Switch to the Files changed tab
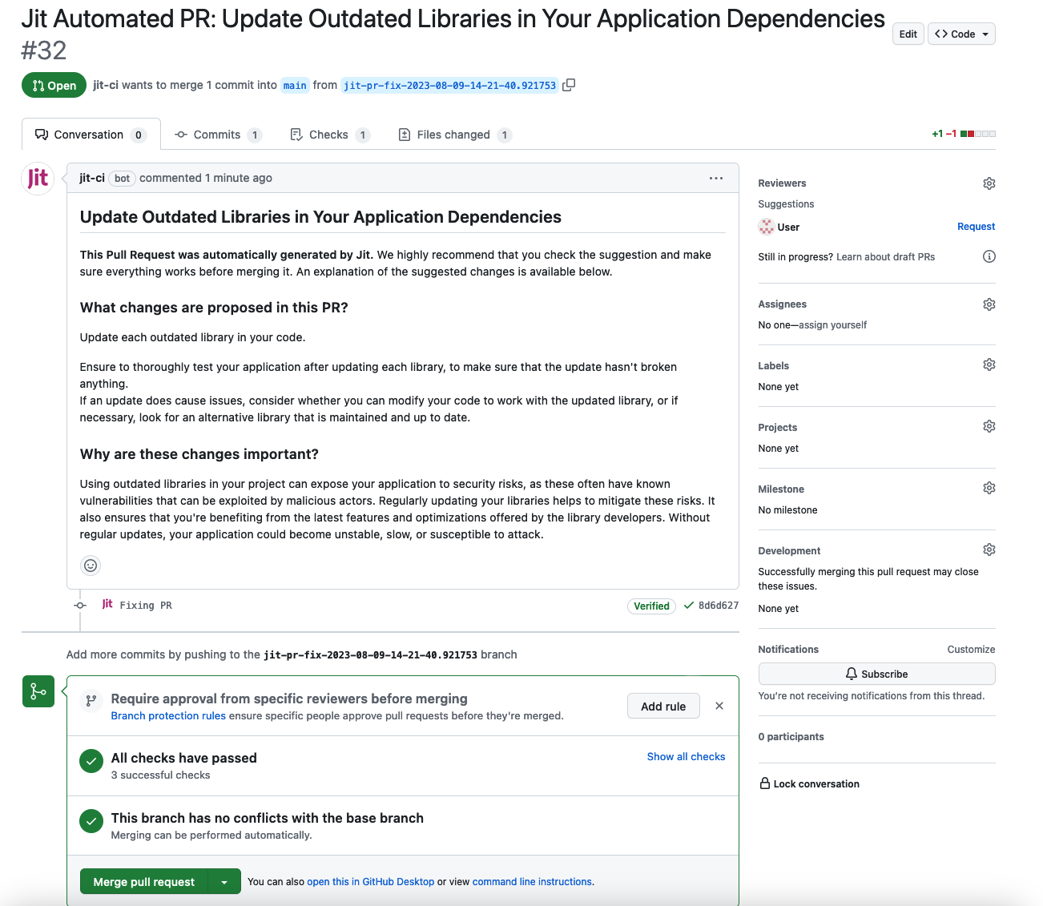The width and height of the screenshot is (1043, 906). pos(454,135)
